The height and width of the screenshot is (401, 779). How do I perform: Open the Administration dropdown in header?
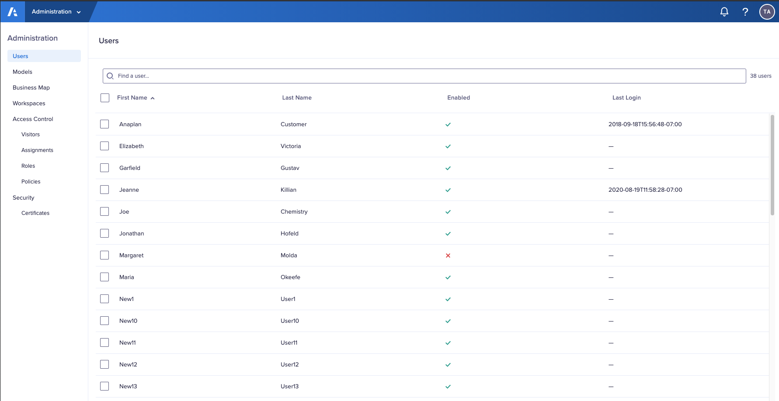(x=56, y=12)
